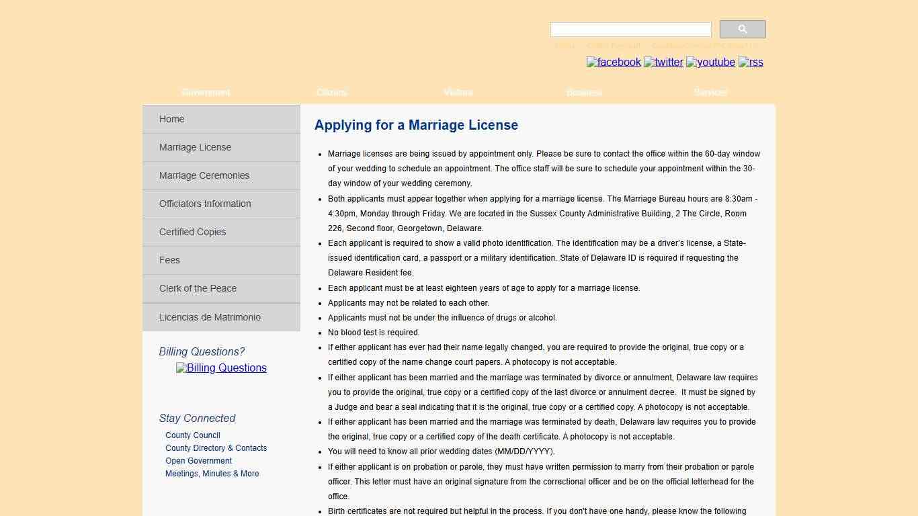918x516 pixels.
Task: Visit the Clerk of the Peace page
Action: (198, 288)
